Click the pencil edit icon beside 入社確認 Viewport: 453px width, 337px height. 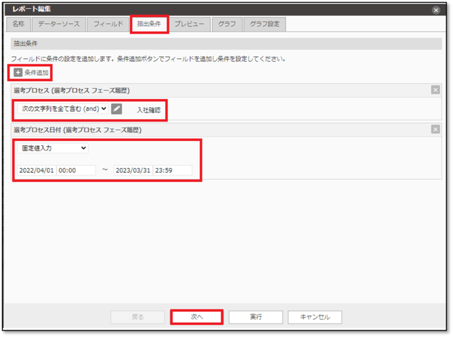pos(116,109)
